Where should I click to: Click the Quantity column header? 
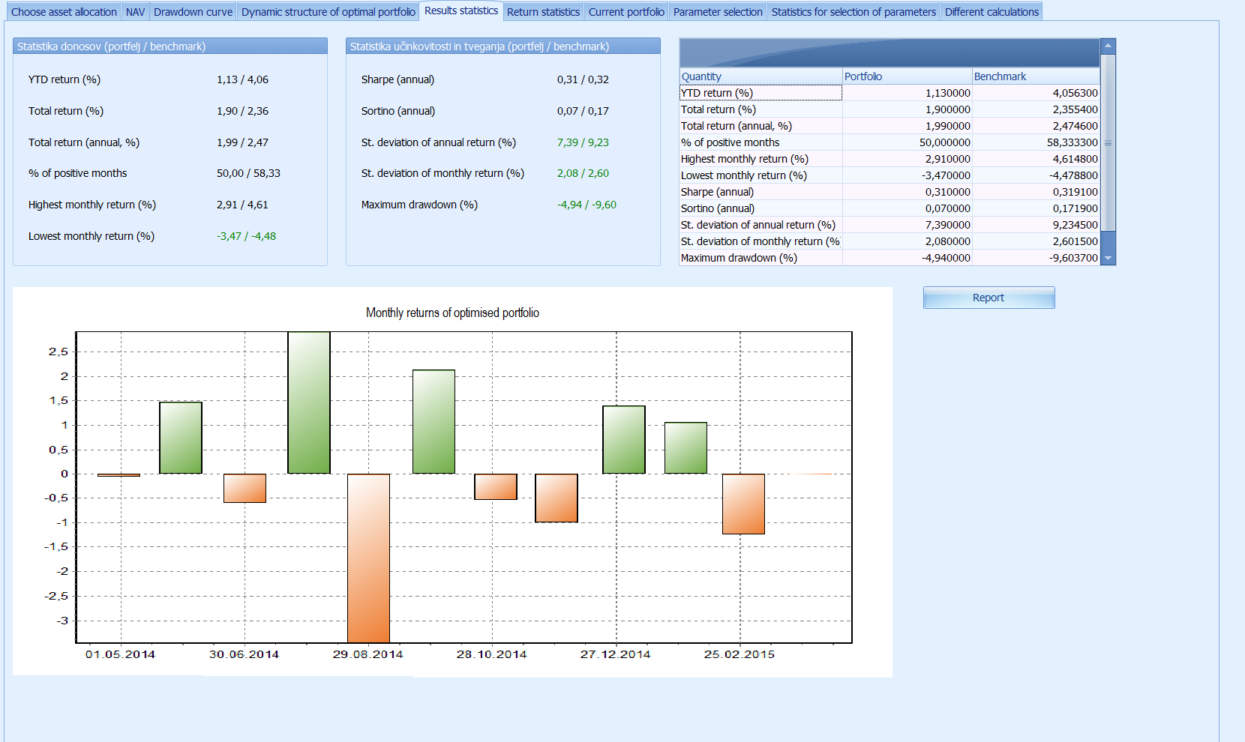pos(760,76)
